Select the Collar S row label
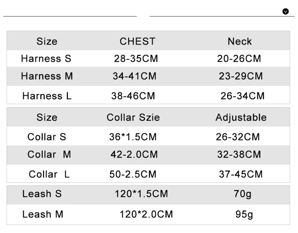This screenshot has height=233, width=298. tap(47, 137)
